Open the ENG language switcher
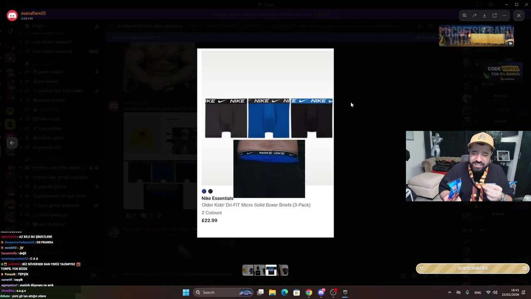 point(478,292)
